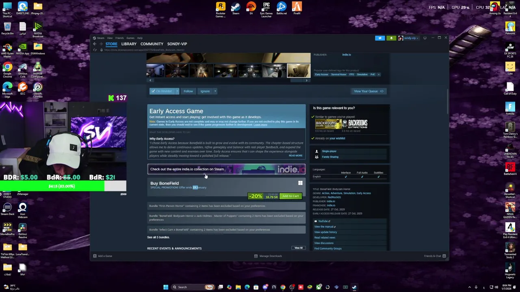Open the Rockstar Games desktop icon
The width and height of the screenshot is (520, 292).
pyautogui.click(x=221, y=10)
